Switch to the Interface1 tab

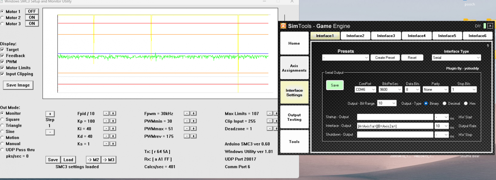click(325, 36)
